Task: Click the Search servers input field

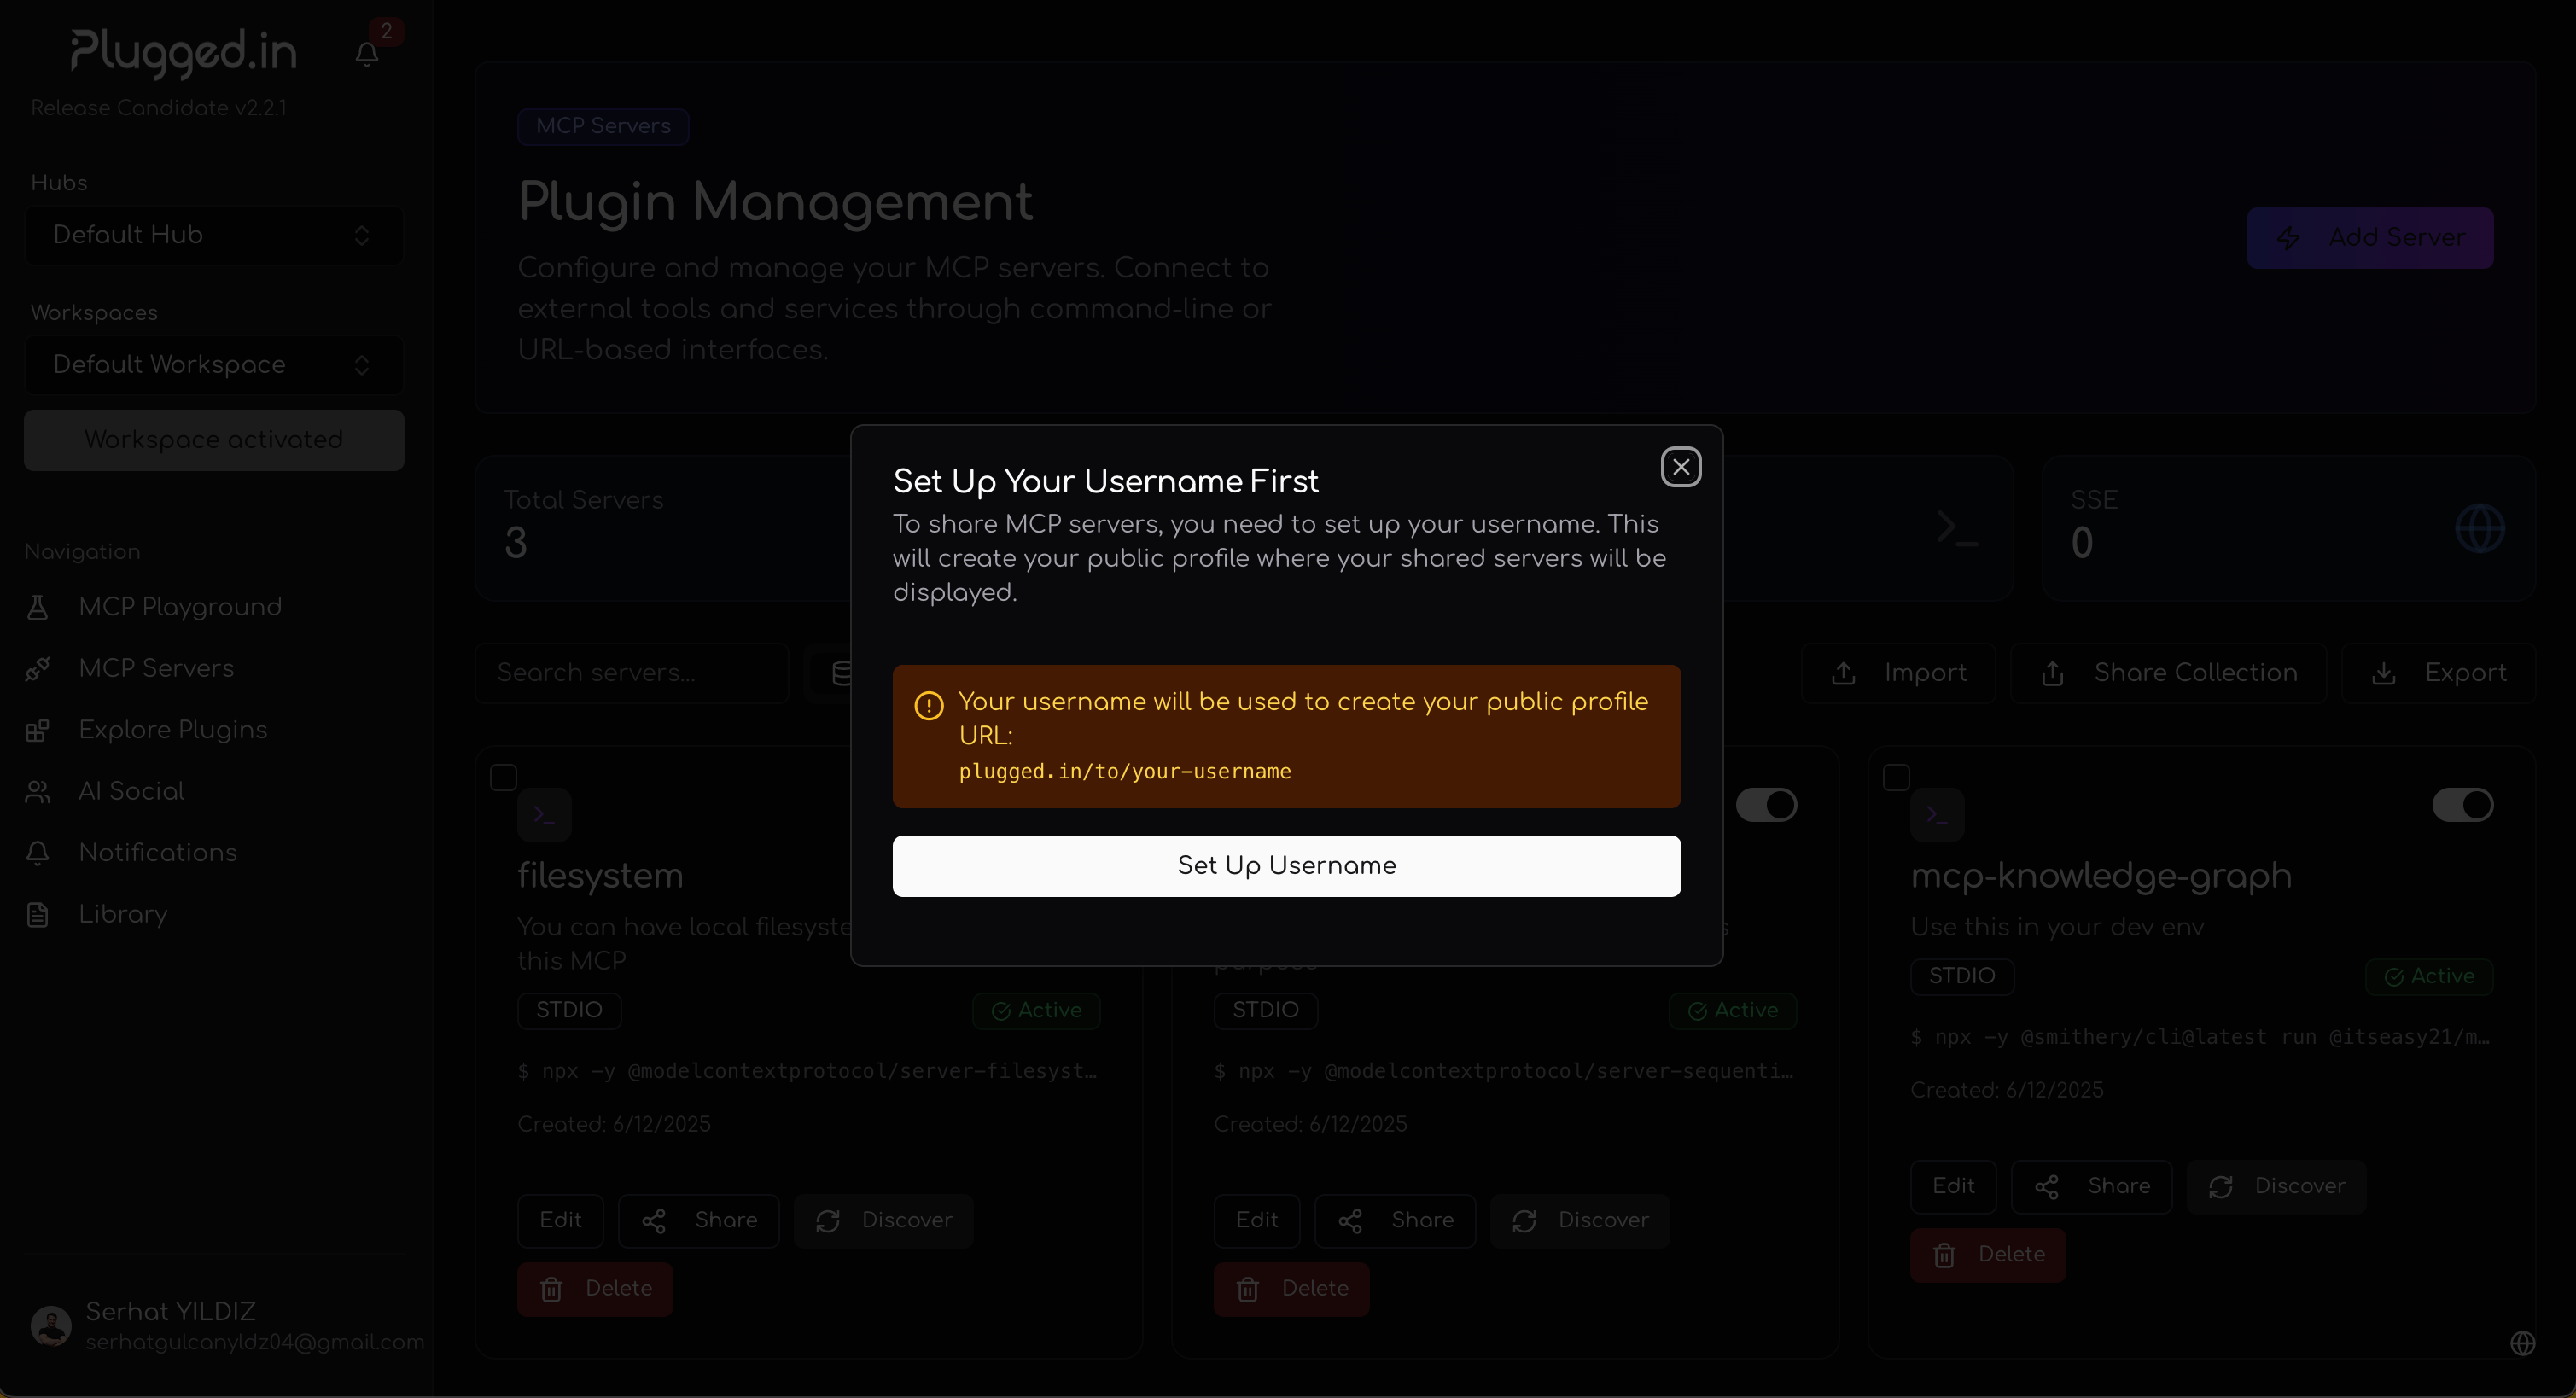Action: 632,673
